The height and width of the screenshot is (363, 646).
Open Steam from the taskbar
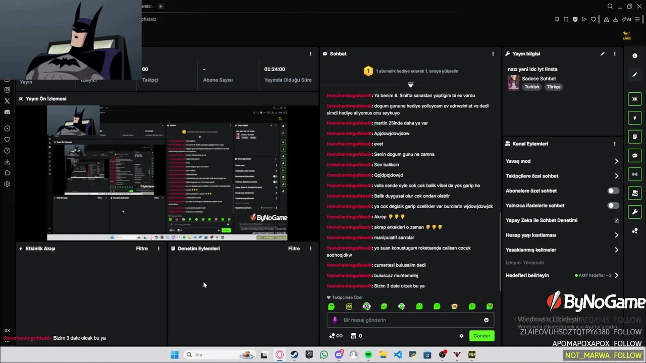point(294,355)
